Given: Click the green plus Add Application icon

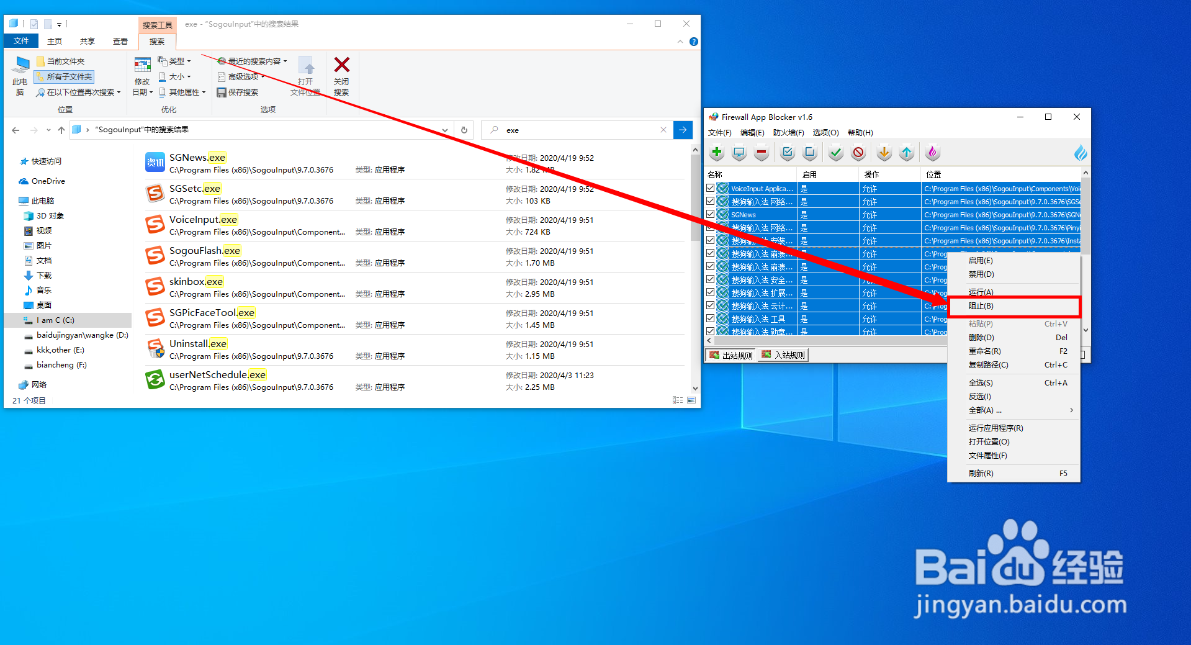Looking at the screenshot, I should tap(717, 152).
